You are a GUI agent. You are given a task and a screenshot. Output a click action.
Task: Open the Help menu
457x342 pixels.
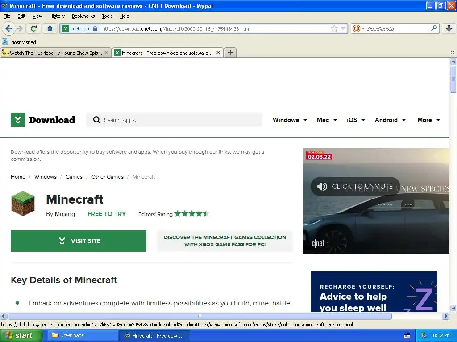(124, 16)
